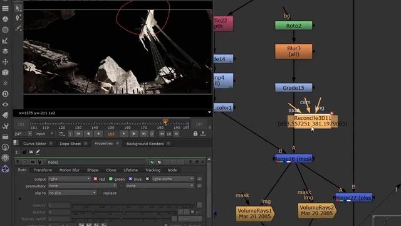Viewport: 401px width, 226px height.
Task: Open the 3D nodes cube icon
Action: [x=6, y=73]
